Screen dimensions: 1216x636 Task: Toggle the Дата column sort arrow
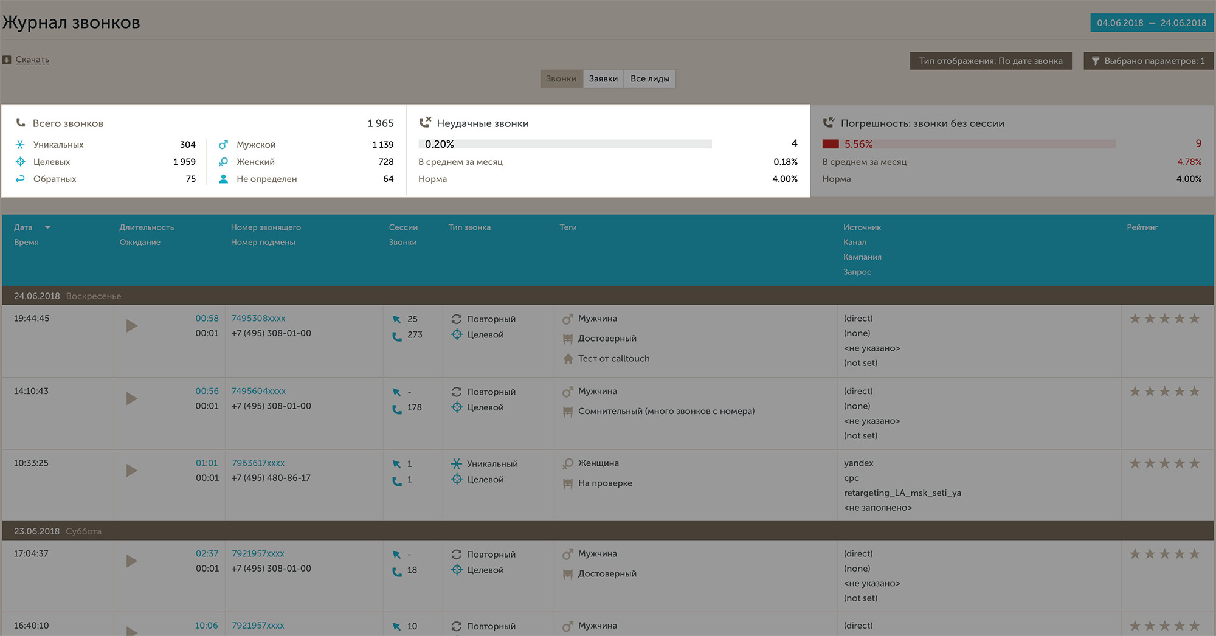pos(47,227)
